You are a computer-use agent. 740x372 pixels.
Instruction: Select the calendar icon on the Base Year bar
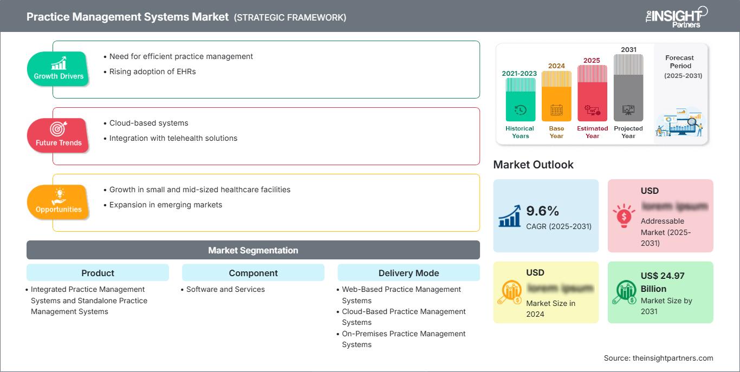[x=556, y=111]
